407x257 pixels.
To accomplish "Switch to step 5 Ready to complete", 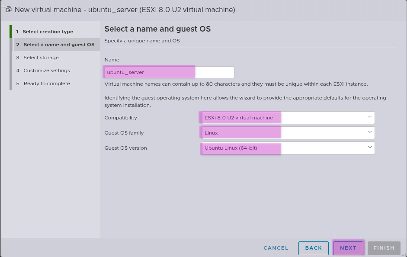I will click(46, 84).
